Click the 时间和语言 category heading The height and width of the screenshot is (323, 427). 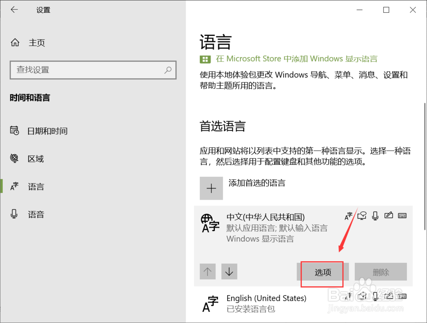tap(30, 98)
